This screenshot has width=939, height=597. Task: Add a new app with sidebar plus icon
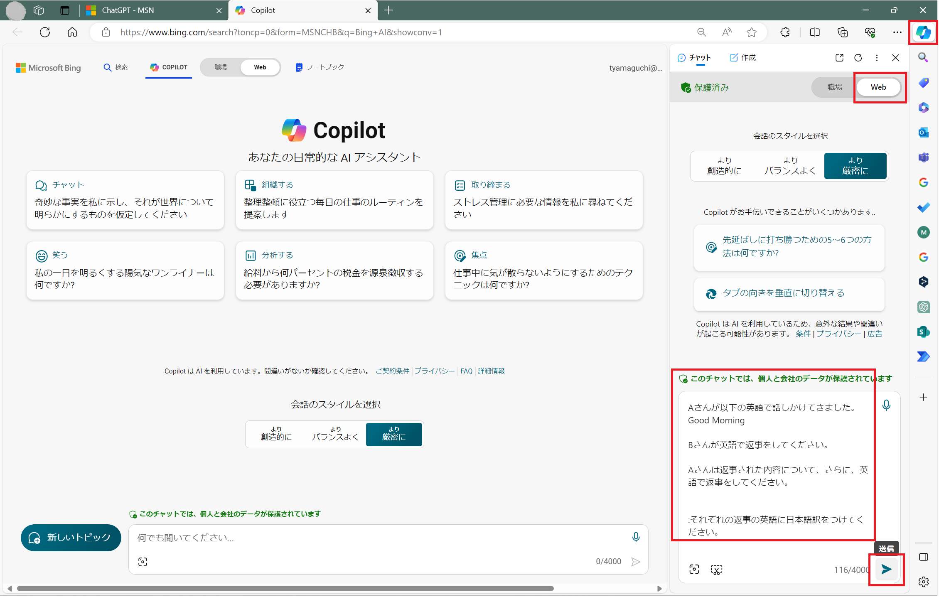coord(923,397)
